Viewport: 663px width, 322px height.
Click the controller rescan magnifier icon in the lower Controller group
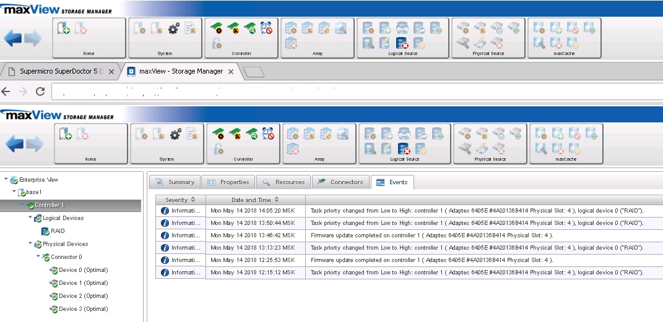(251, 134)
